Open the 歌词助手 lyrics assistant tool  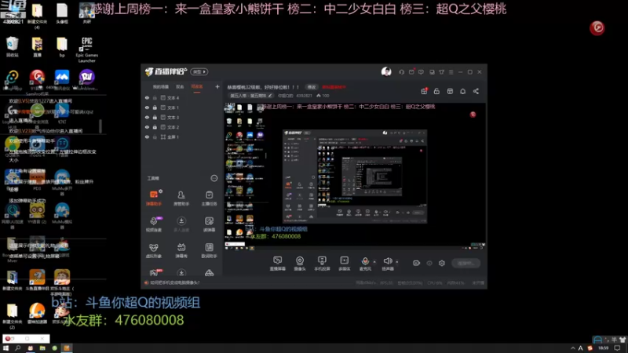pyautogui.click(x=209, y=250)
